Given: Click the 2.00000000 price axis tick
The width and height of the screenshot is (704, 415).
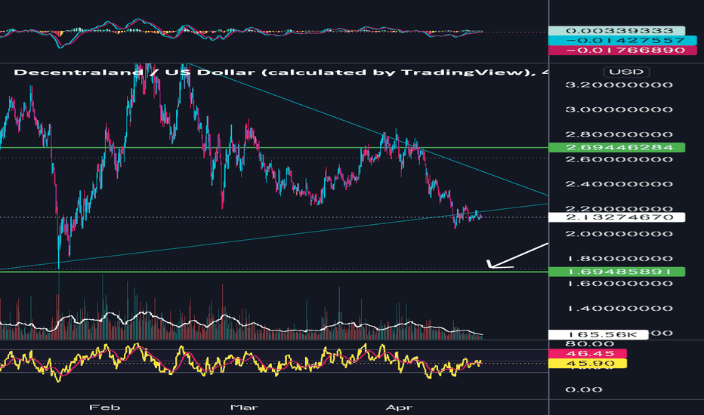Looking at the screenshot, I should (x=619, y=234).
